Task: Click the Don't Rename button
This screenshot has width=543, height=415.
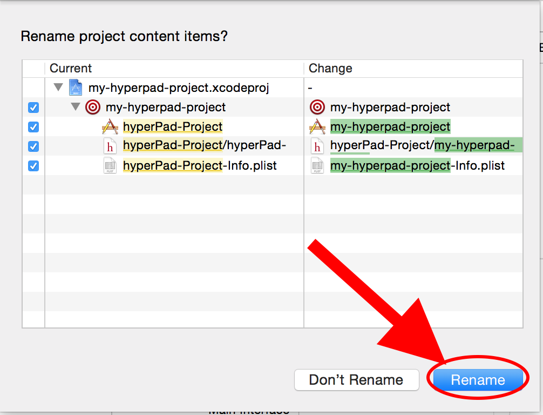Action: pos(356,380)
